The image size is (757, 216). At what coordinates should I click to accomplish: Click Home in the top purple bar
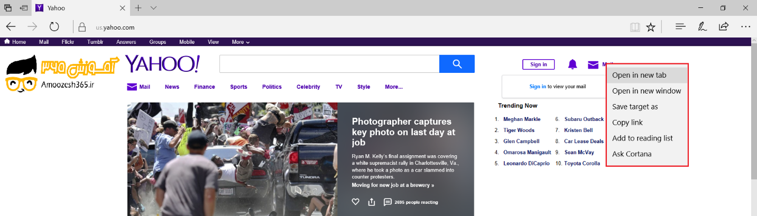15,42
